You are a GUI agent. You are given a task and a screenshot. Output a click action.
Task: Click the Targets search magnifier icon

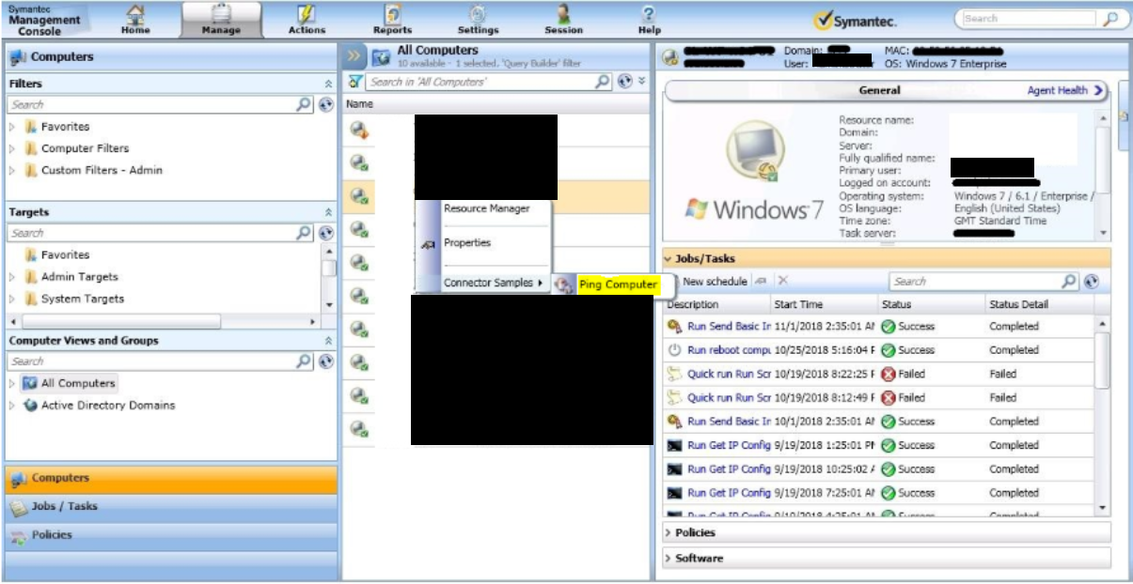pos(305,232)
